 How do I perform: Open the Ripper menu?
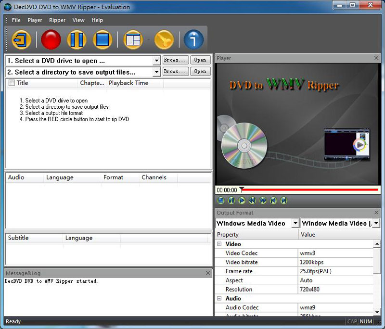(x=57, y=20)
